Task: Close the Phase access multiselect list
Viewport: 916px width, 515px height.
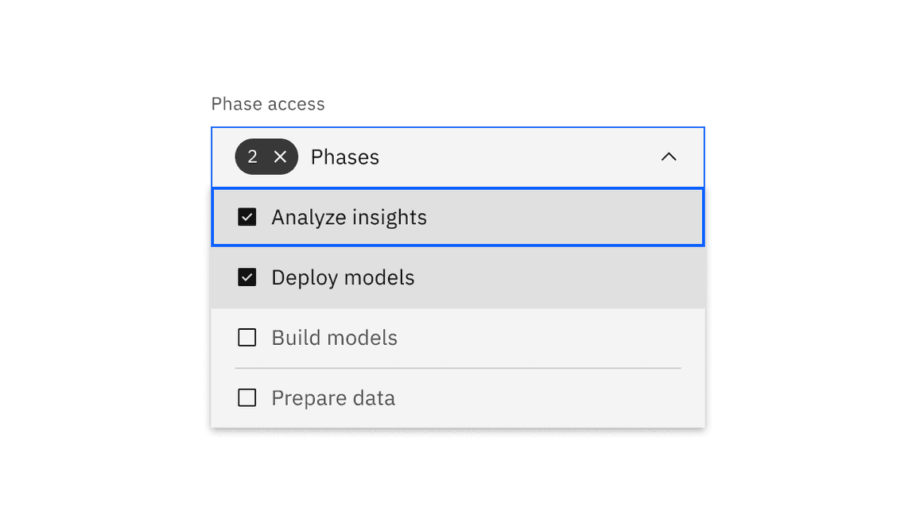Action: 669,157
